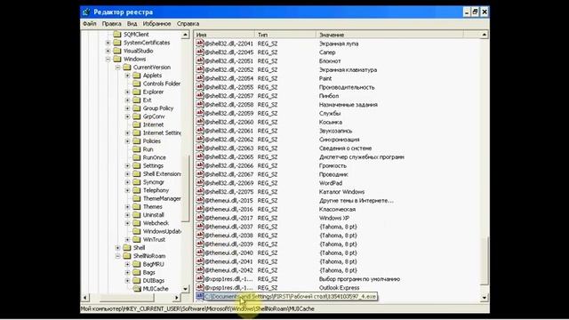This screenshot has width=569, height=320.
Task: Select the Bags key label
Action: coord(148,272)
